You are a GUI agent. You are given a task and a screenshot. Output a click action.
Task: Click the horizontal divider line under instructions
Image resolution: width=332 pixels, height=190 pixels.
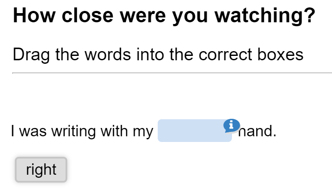pos(172,73)
